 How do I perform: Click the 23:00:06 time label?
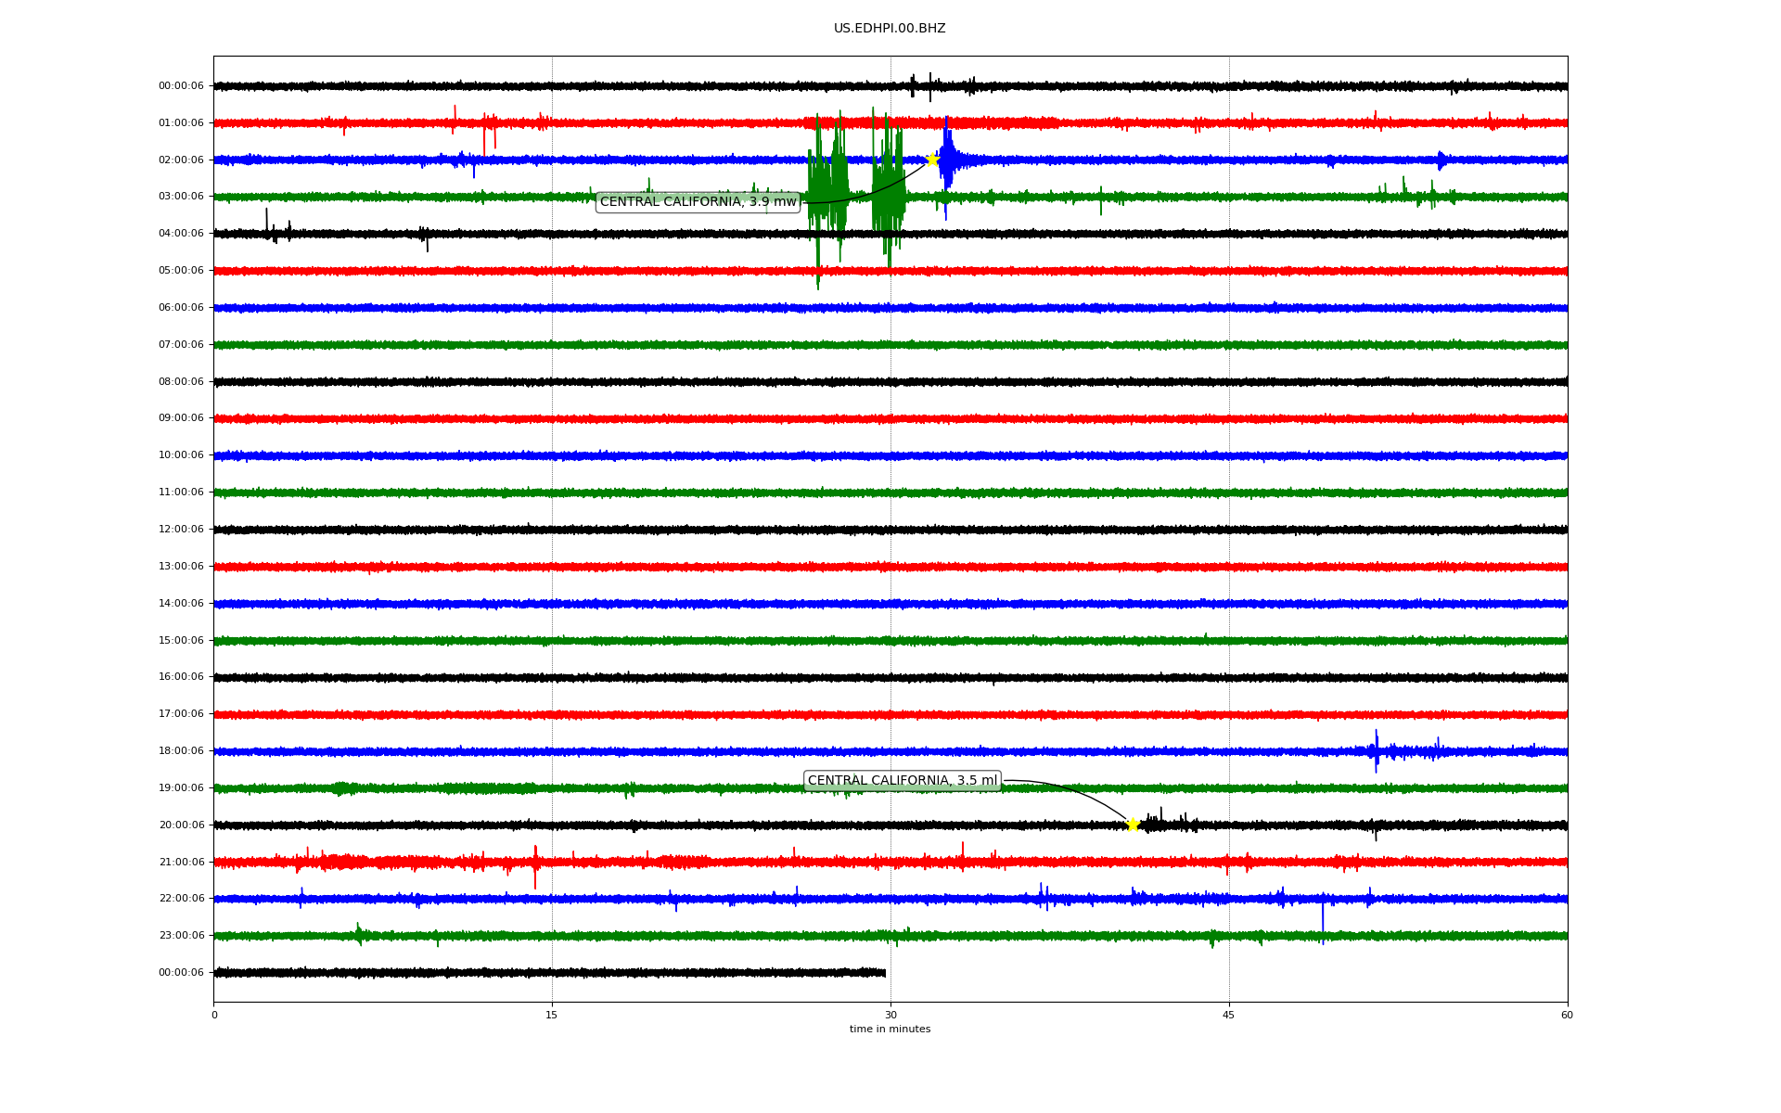point(181,936)
